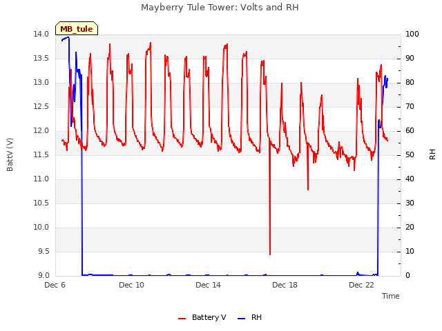This screenshot has width=442, height=331.
Task: Click the 11.0 left axis value
Action: point(41,179)
